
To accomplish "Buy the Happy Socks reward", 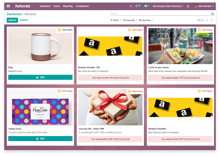I will coord(40,139).
